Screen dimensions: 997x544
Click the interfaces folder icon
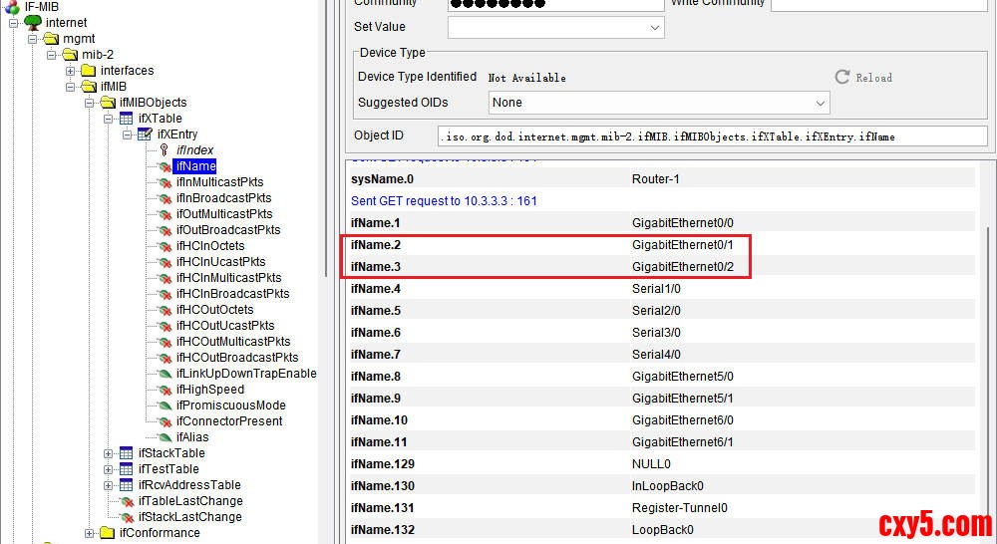[88, 71]
